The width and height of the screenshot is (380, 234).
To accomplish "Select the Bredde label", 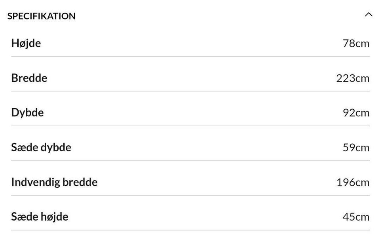I will coord(29,78).
